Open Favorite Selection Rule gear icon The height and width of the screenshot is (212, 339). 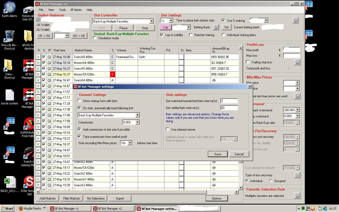[297, 196]
